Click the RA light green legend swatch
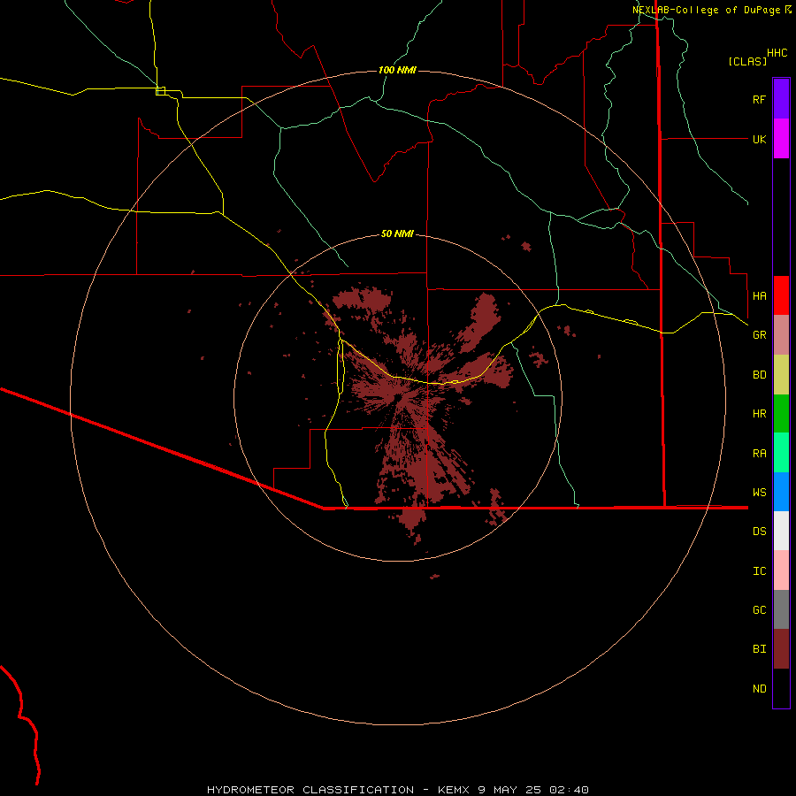The image size is (796, 796). coord(781,453)
